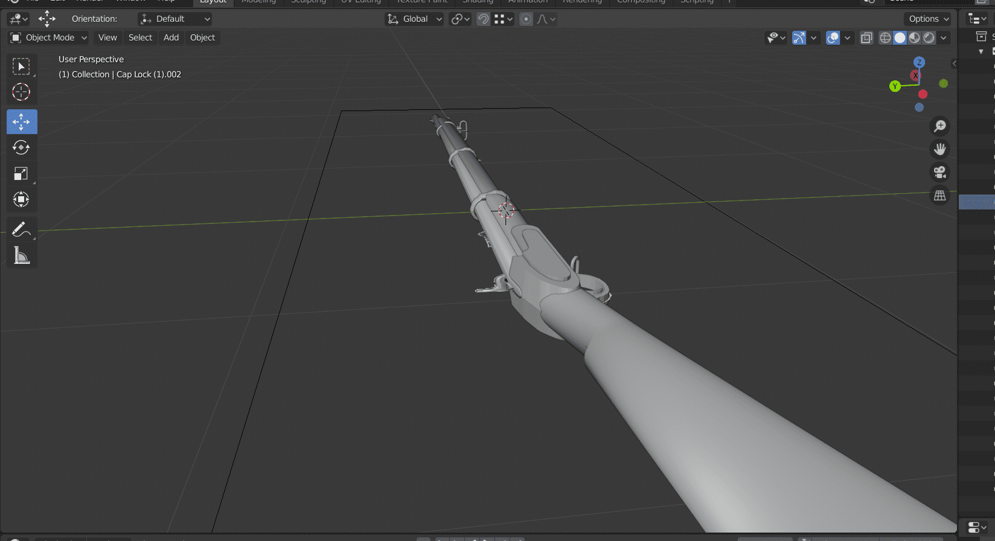995x541 pixels.
Task: Open the pivot point dropdown
Action: click(x=460, y=19)
